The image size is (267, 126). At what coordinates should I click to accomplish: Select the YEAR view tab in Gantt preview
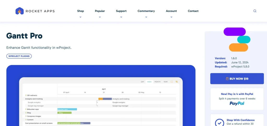166,82
